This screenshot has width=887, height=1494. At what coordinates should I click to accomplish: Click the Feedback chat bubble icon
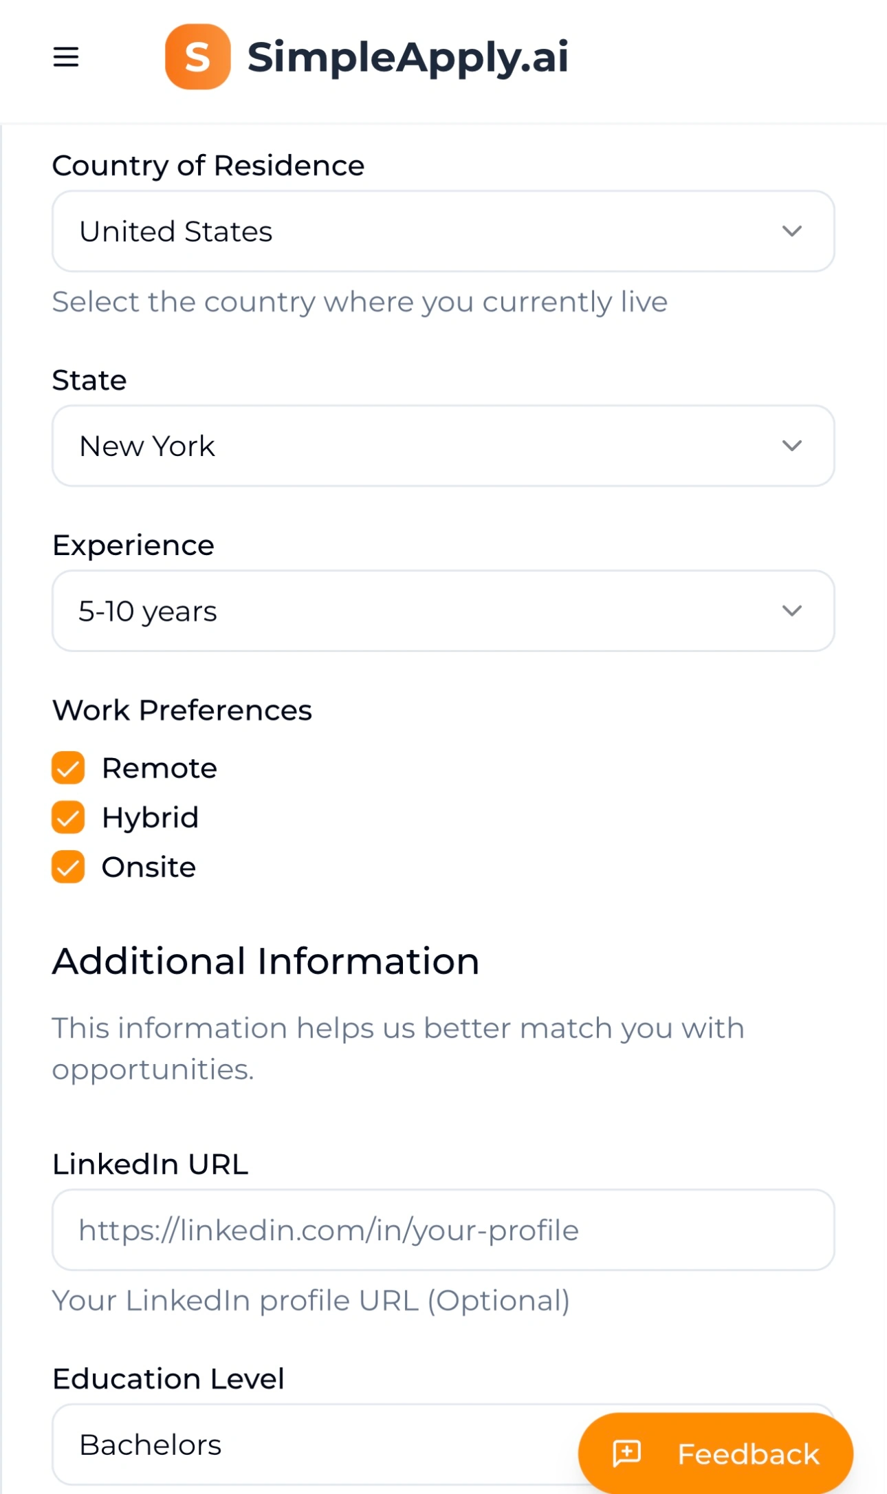pos(627,1453)
